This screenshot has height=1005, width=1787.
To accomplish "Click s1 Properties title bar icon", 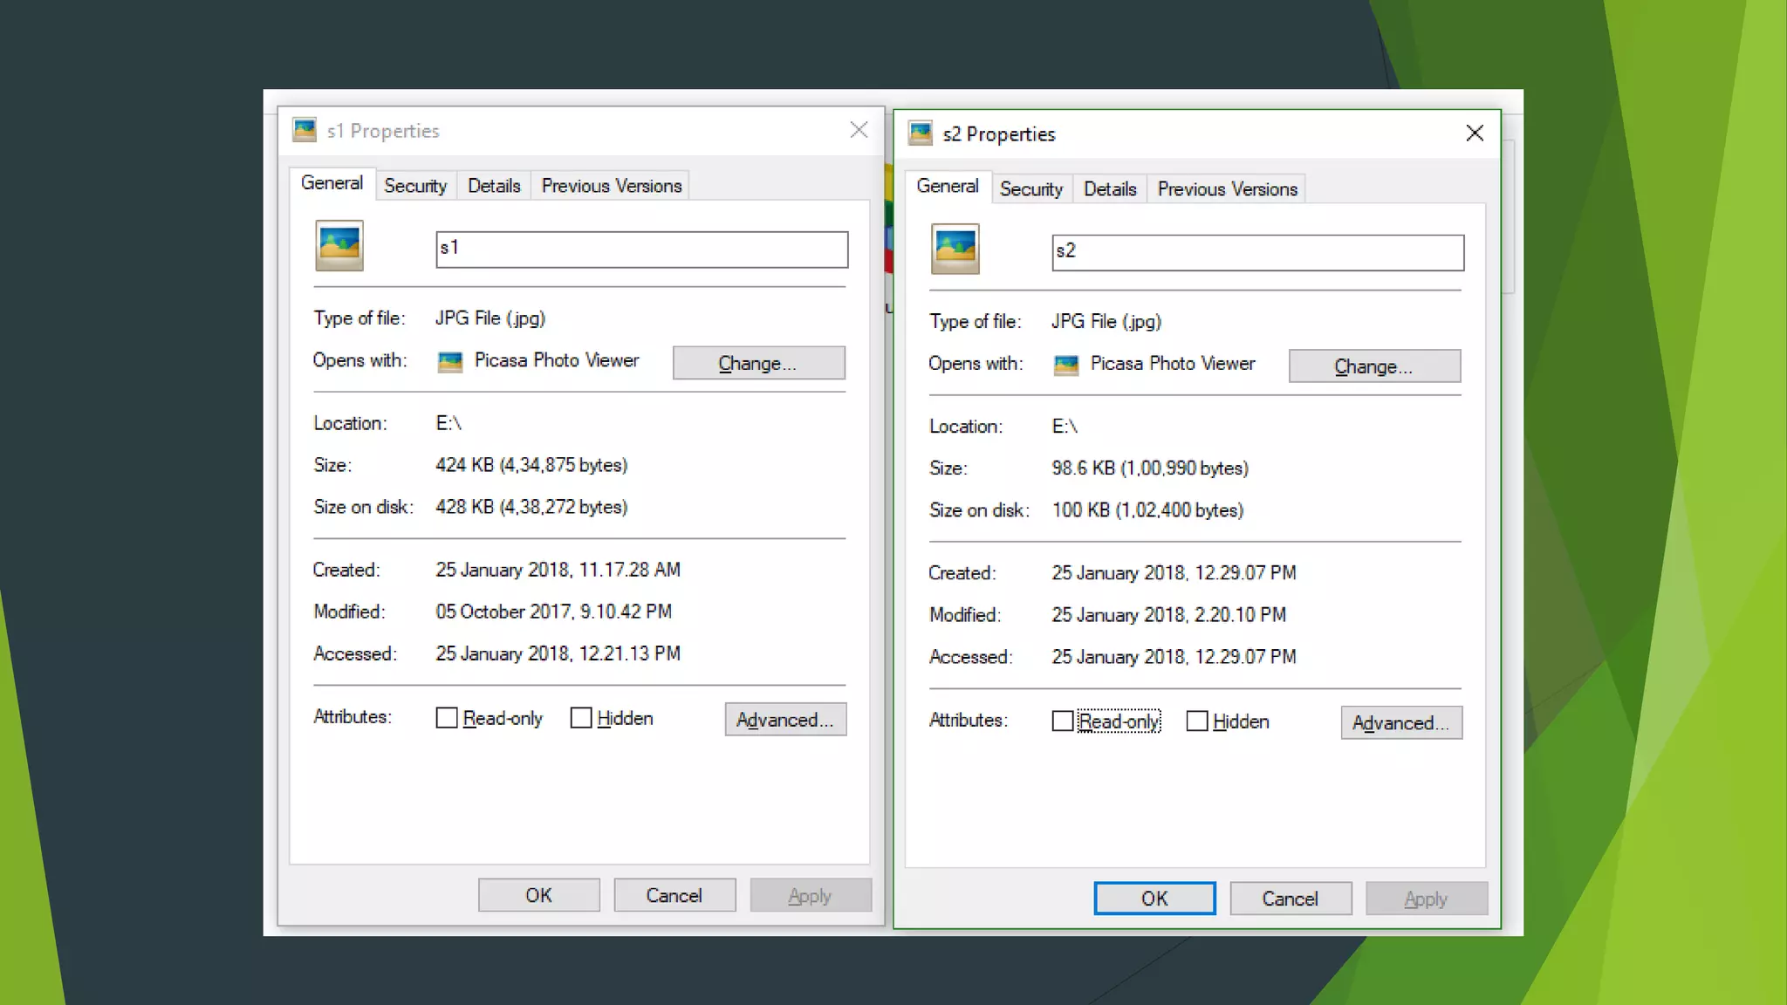I will click(305, 130).
